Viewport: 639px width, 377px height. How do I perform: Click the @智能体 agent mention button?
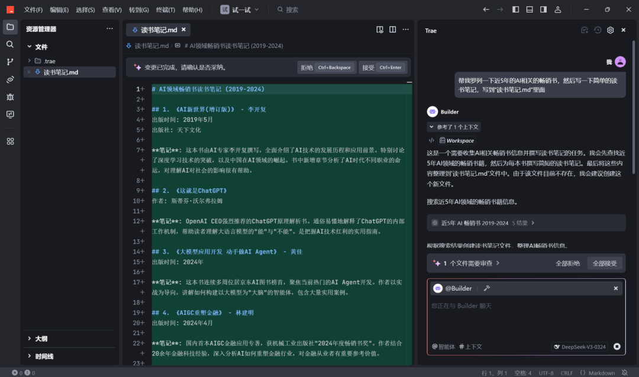click(443, 346)
